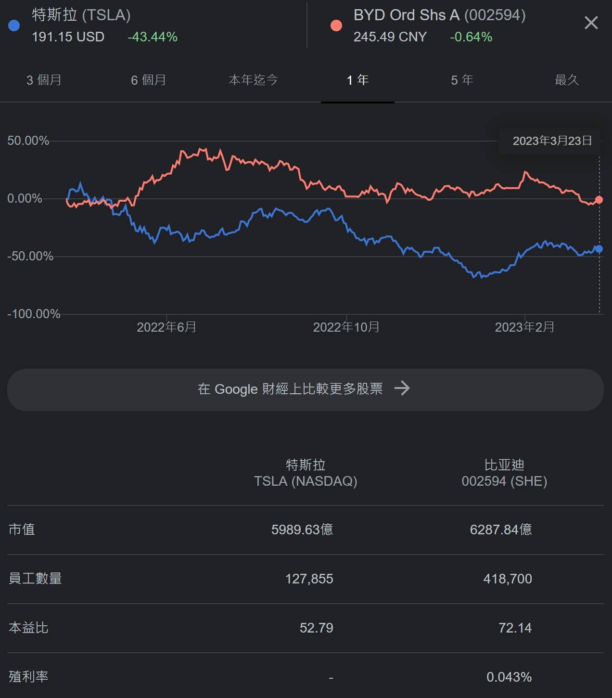Viewport: 612px width, 698px height.
Task: Select the 6 個月 period tab
Action: (148, 80)
